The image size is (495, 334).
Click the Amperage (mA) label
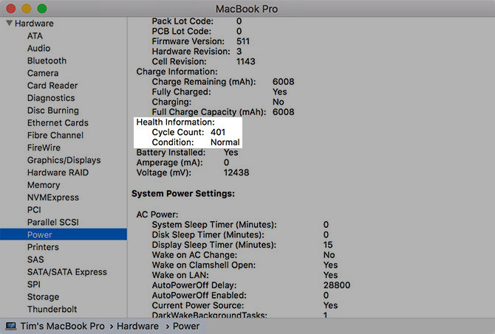(x=169, y=162)
